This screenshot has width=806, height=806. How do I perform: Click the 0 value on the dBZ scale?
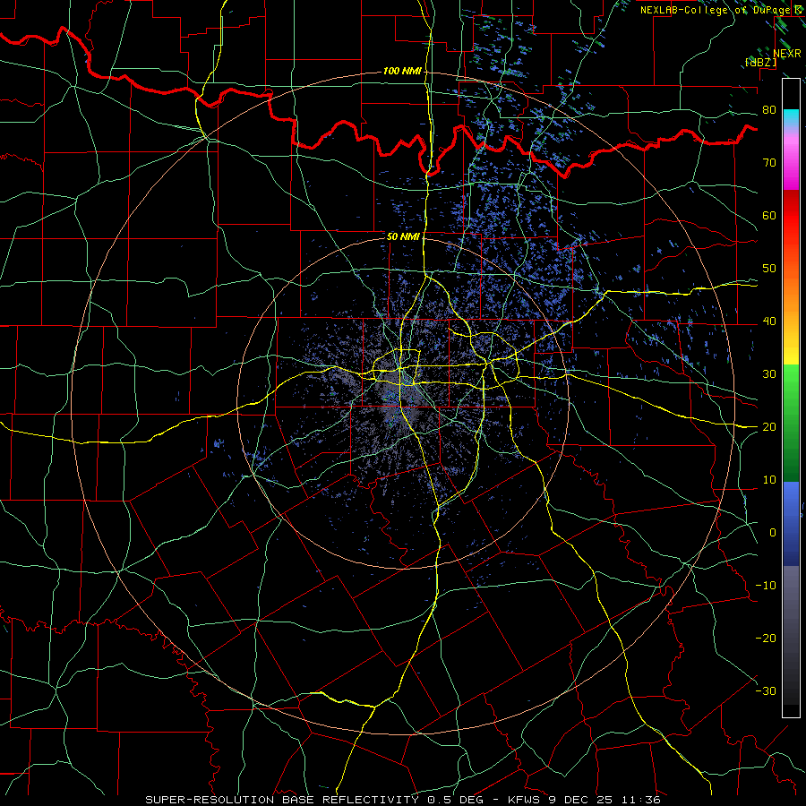pos(773,533)
